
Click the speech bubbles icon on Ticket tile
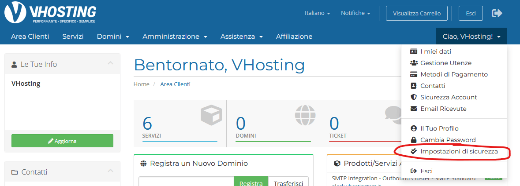[393, 114]
